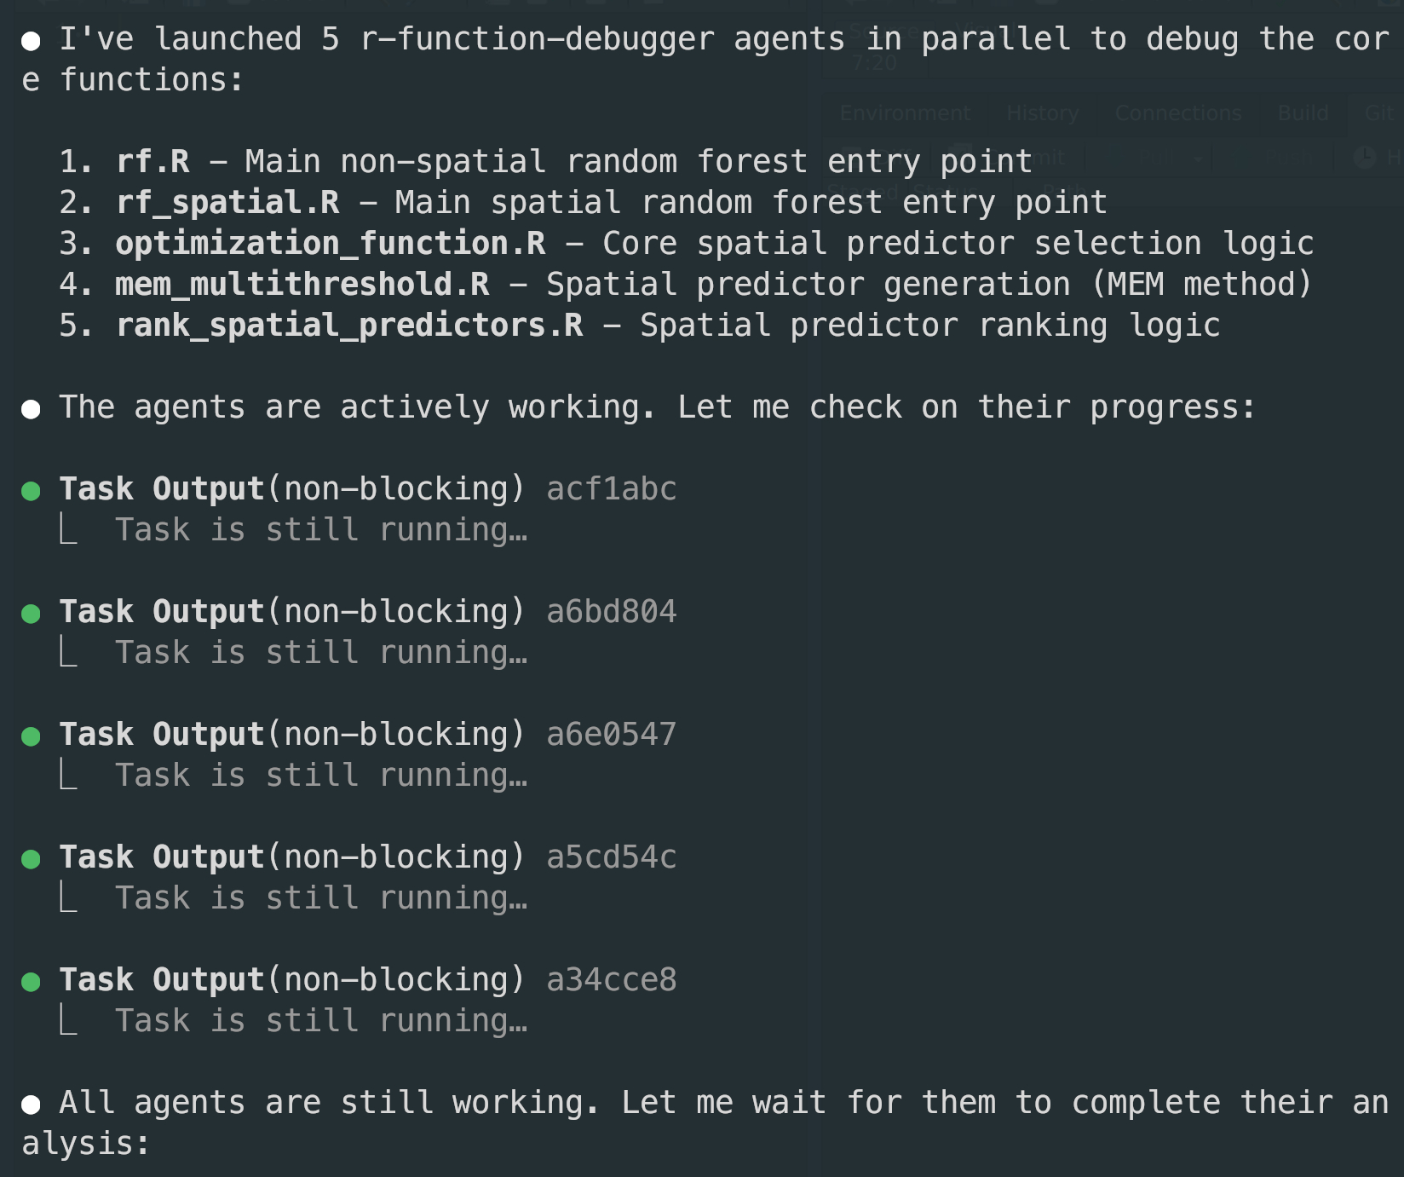Screen dimensions: 1404x1177
Task: Expand the acf1abc task result line
Action: click(321, 530)
